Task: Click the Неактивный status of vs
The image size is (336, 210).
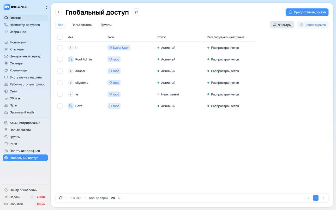Action: [x=168, y=94]
